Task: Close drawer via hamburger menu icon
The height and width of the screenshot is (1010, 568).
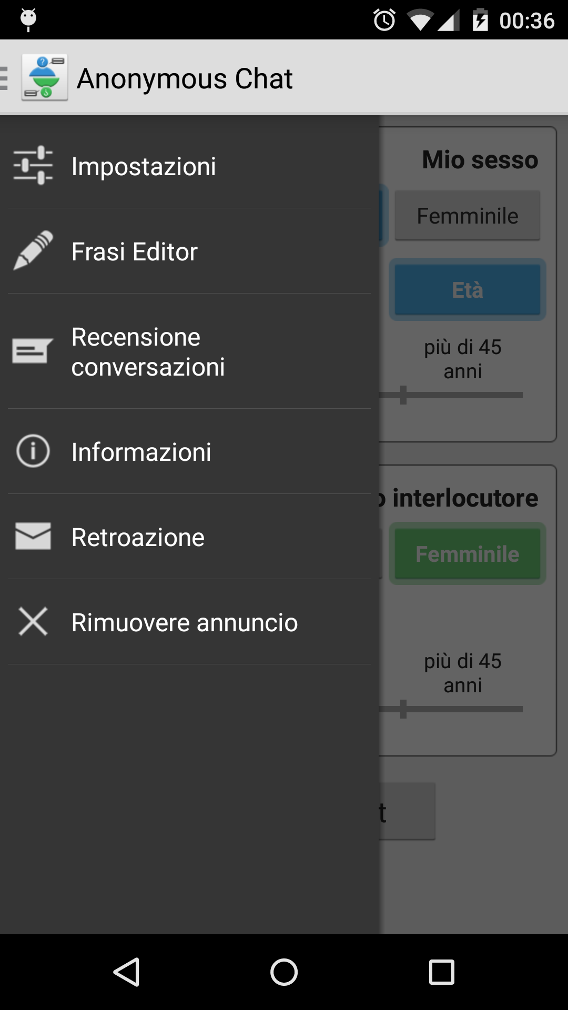Action: click(x=4, y=78)
